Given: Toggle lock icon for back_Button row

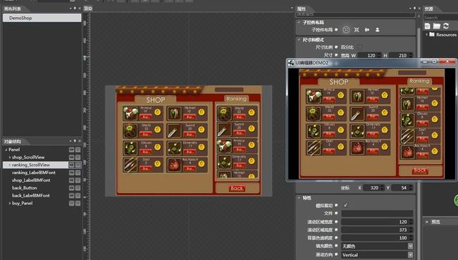Looking at the screenshot, I should (x=78, y=188).
